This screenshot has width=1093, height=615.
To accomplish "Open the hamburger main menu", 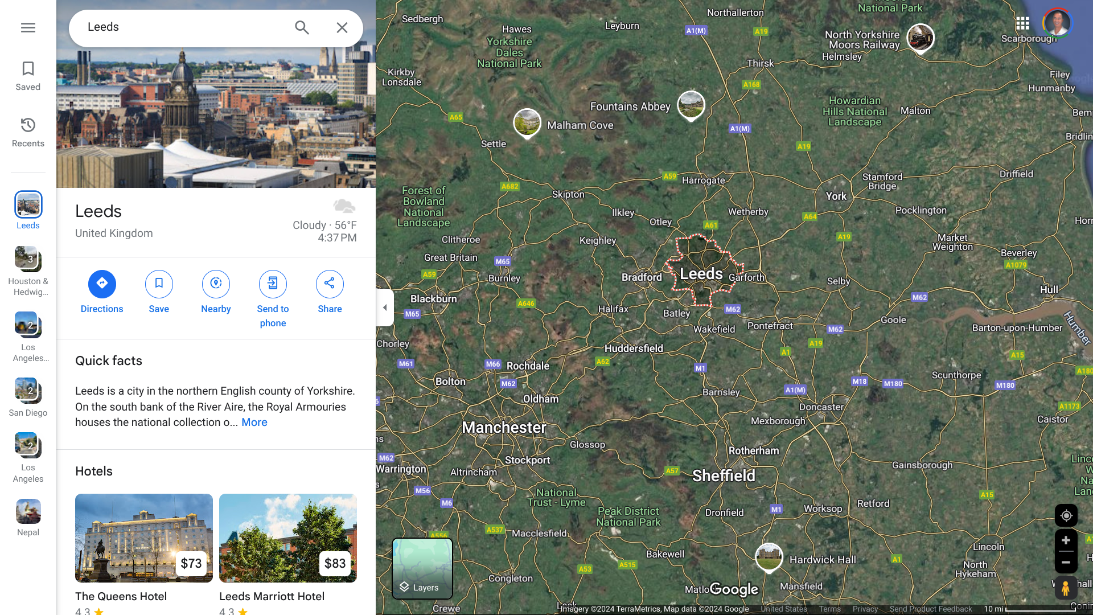I will click(28, 27).
